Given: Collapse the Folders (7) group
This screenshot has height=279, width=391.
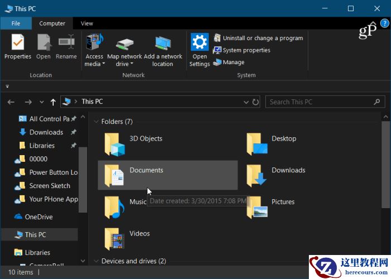Looking at the screenshot, I should coord(96,122).
